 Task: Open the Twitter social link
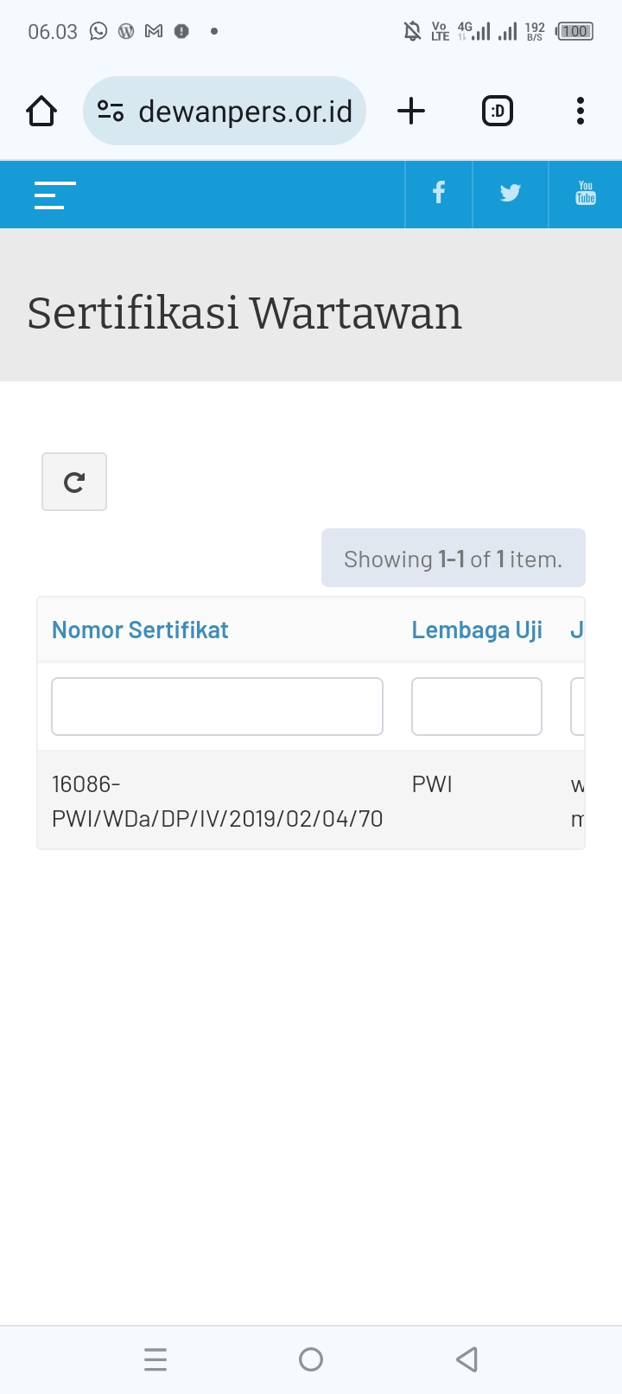(511, 194)
